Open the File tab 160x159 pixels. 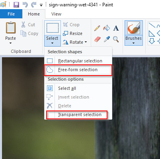(x=11, y=14)
